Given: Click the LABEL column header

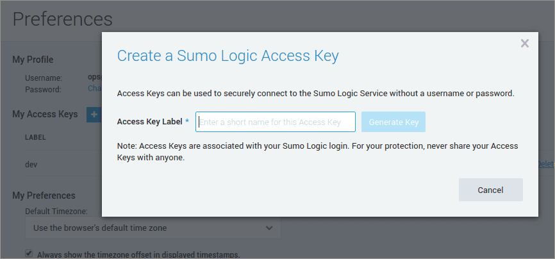Looking at the screenshot, I should (35, 137).
